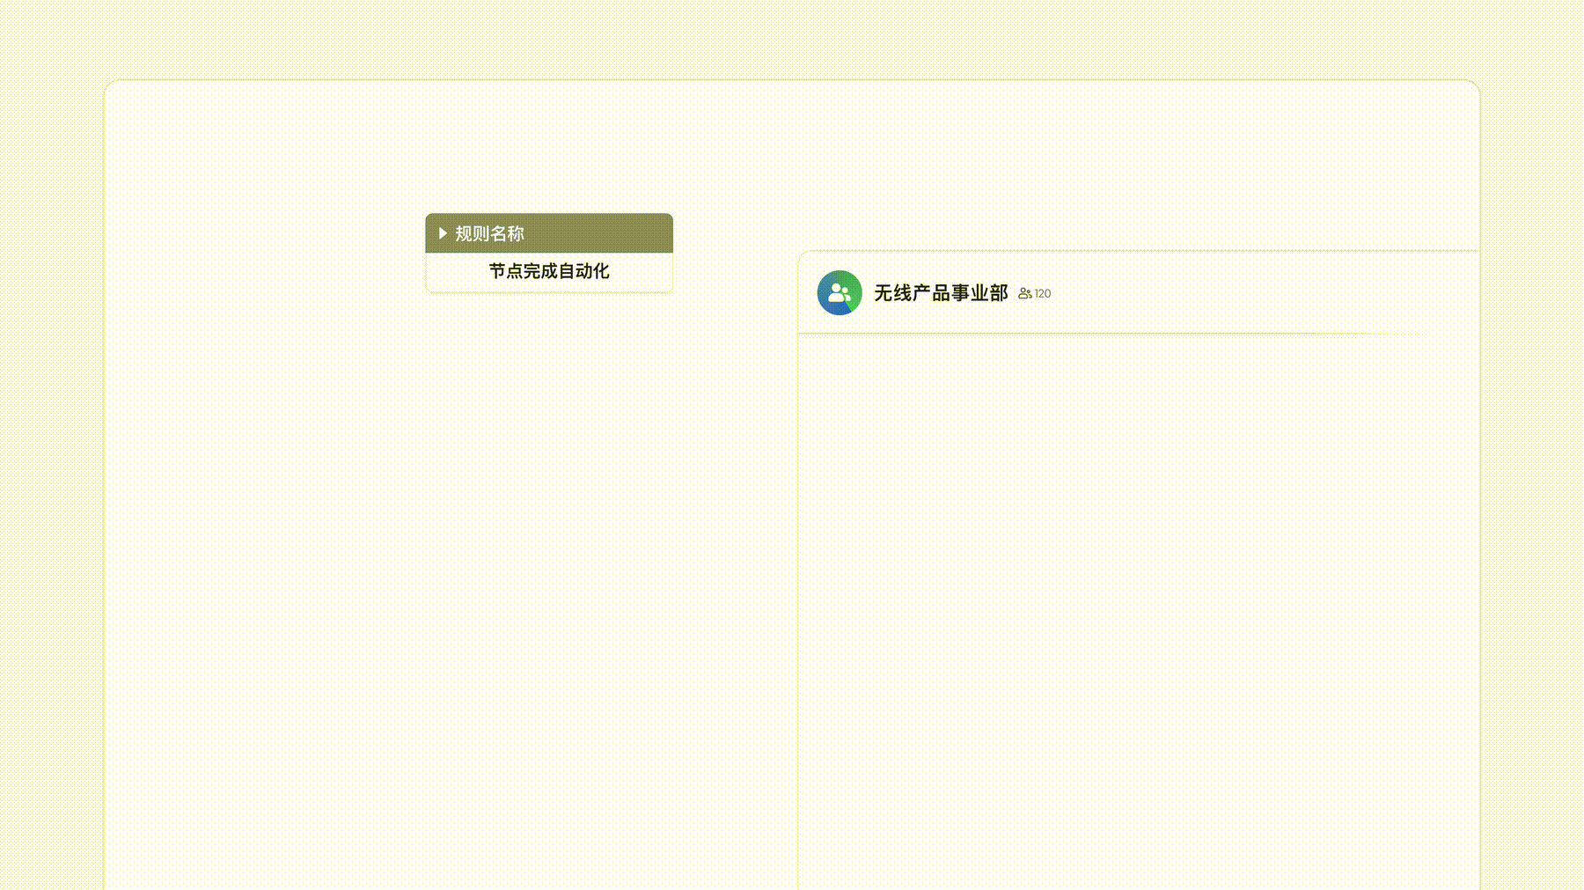Screen dimensions: 1584x890
Task: Click the department name 无线产品事业部
Action: (x=940, y=294)
